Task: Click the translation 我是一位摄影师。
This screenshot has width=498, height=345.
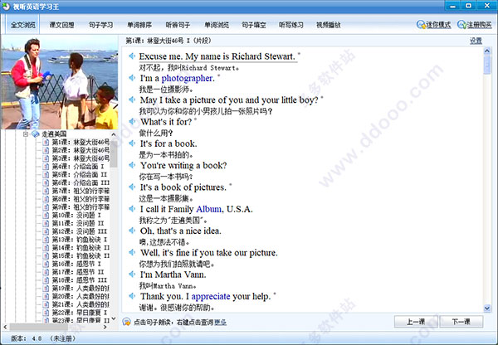Action: [166, 90]
